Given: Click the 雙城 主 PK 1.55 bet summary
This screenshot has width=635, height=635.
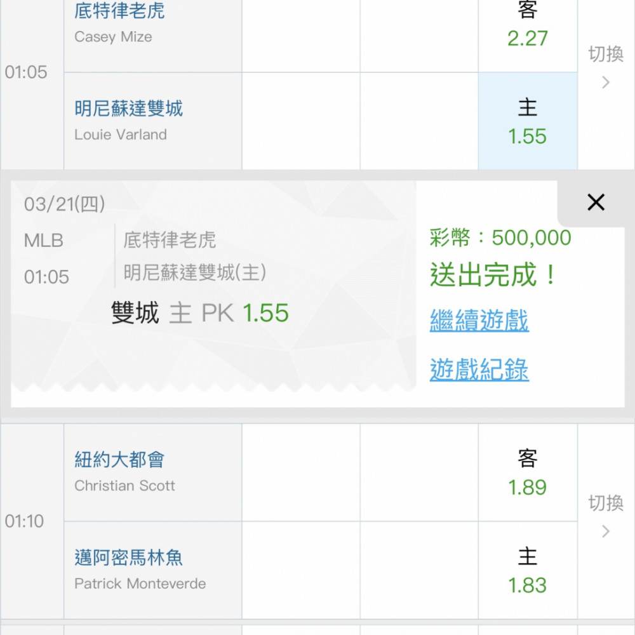Looking at the screenshot, I should 199,313.
